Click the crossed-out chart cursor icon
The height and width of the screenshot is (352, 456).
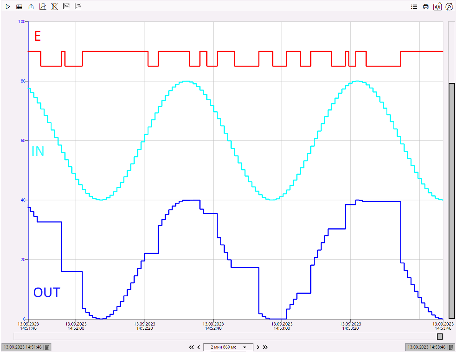point(54,7)
